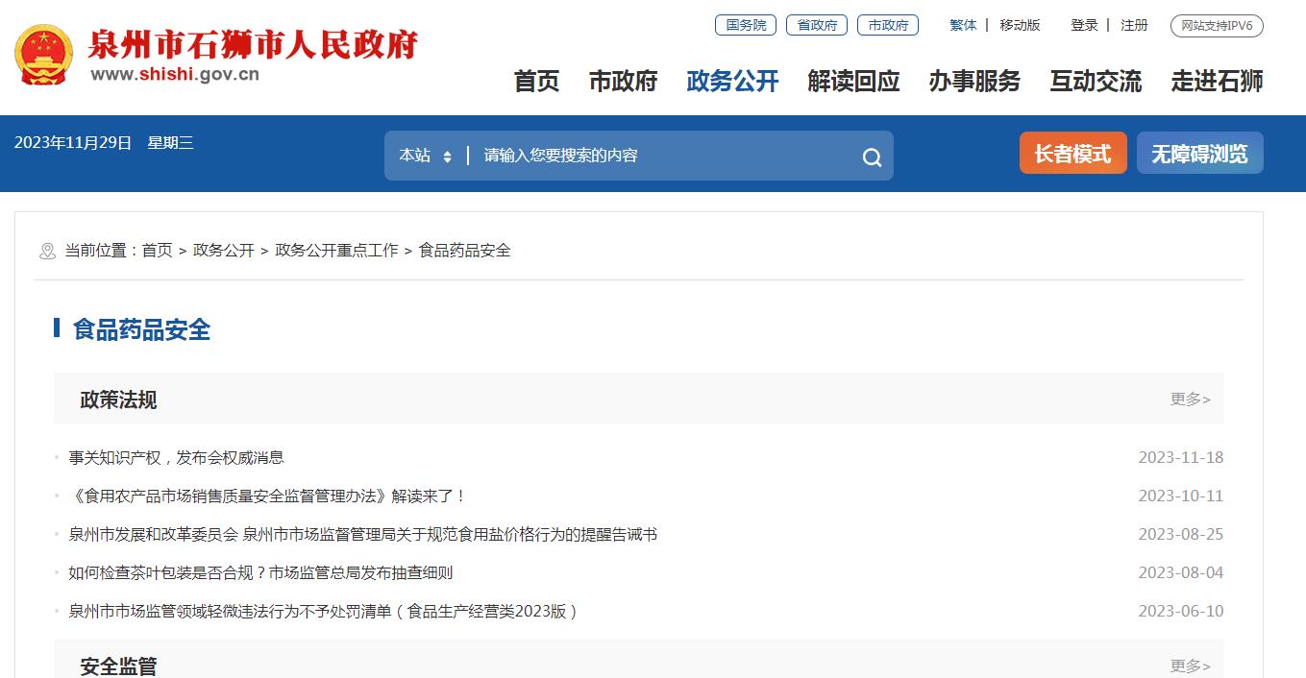Go to 办事服务 in main navigation
This screenshot has width=1306, height=678.
click(x=974, y=82)
